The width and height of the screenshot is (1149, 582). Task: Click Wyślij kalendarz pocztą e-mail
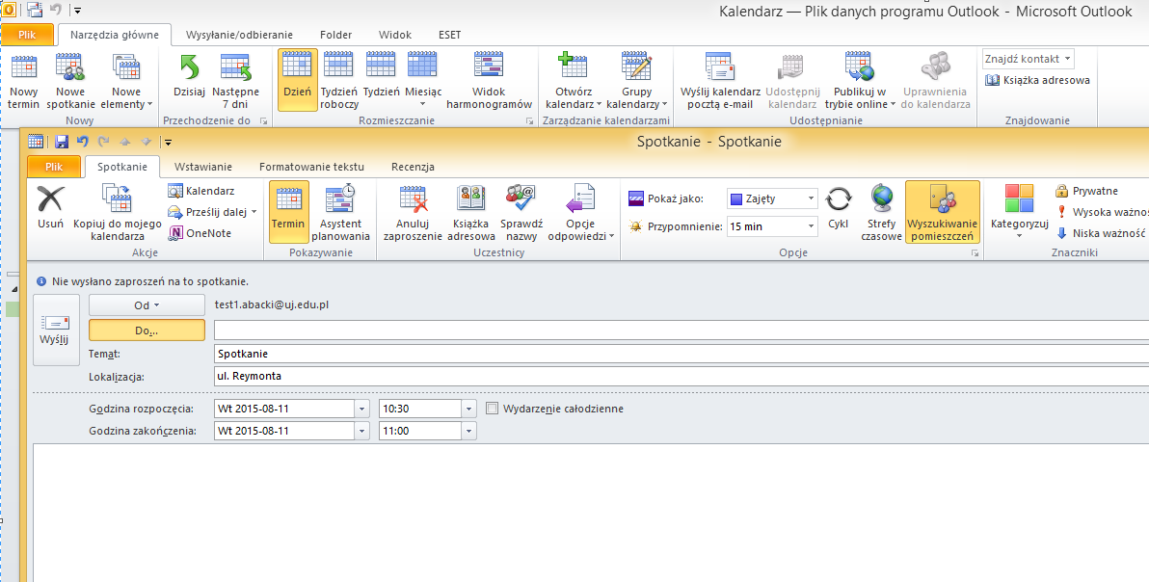720,81
